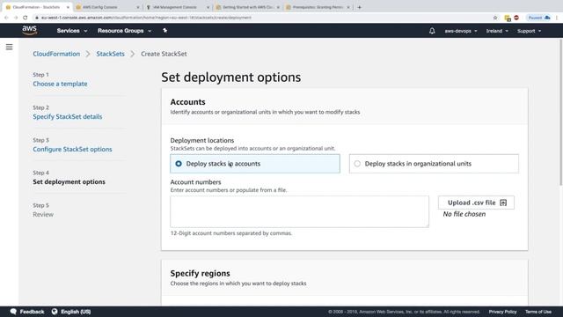Screen dimensions: 563x317
Task: Open the Terms of Use link
Action: click(x=538, y=312)
